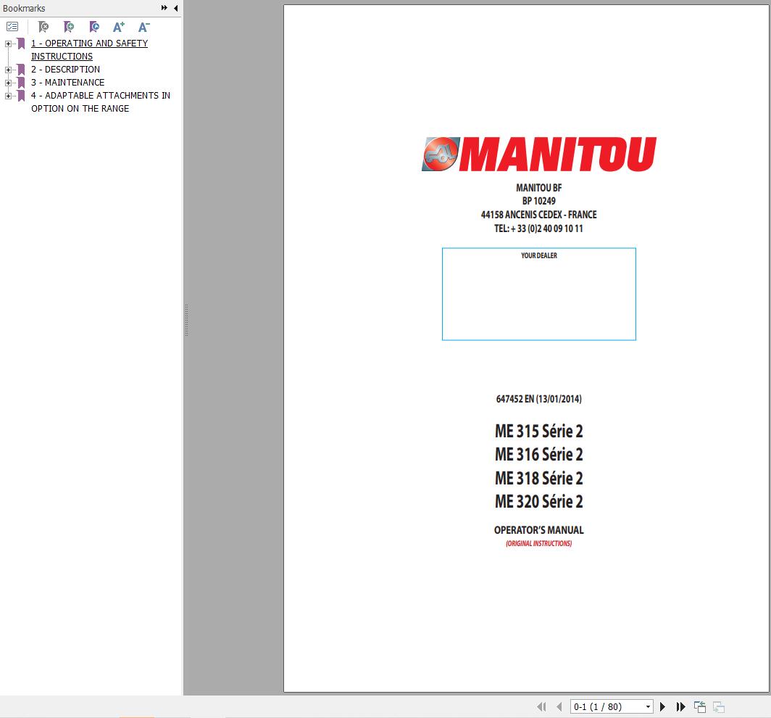Screen dimensions: 771x718
Task: Expand '4 - ADAPTABLE ATTACHMENTS' bookmark node
Action: (x=9, y=96)
